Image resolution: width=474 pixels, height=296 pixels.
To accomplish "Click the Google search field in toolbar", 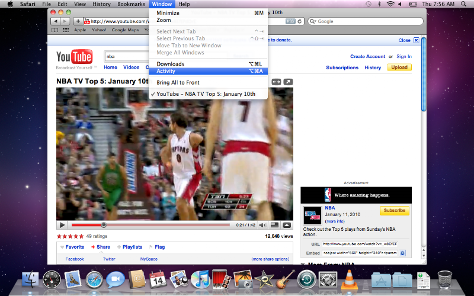I will (366, 21).
